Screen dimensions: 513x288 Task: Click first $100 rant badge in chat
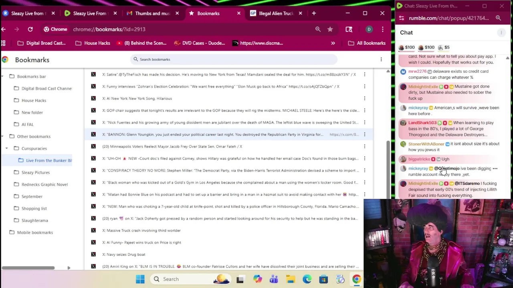407,47
